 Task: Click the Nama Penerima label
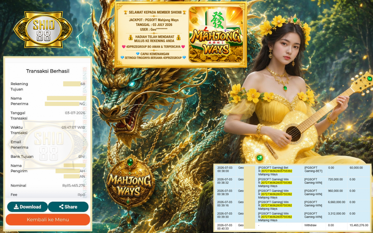coord(19,101)
